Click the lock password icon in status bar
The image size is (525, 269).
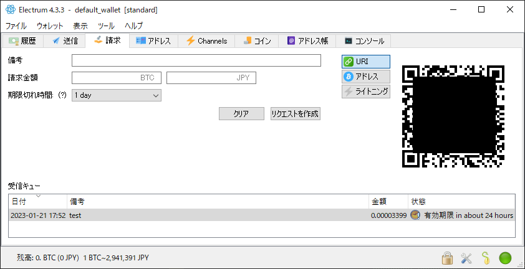click(447, 258)
